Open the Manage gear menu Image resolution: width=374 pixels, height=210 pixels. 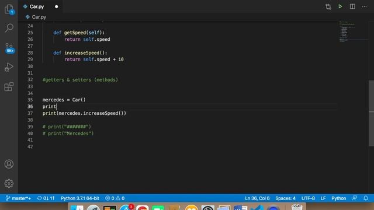coord(9,183)
